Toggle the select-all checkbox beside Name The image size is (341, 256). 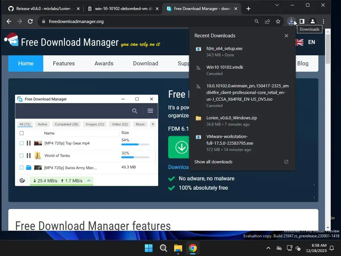click(22, 133)
